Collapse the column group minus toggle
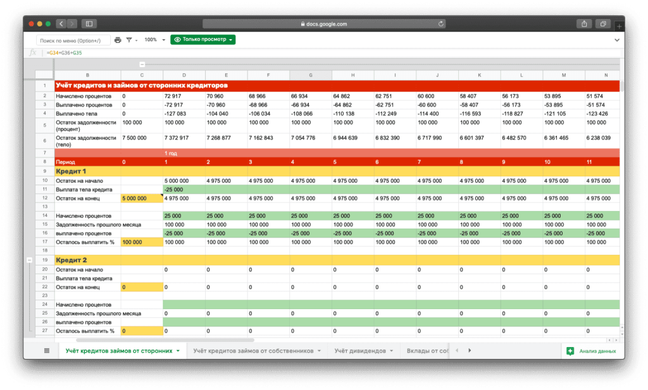The height and width of the screenshot is (390, 648). (142, 64)
